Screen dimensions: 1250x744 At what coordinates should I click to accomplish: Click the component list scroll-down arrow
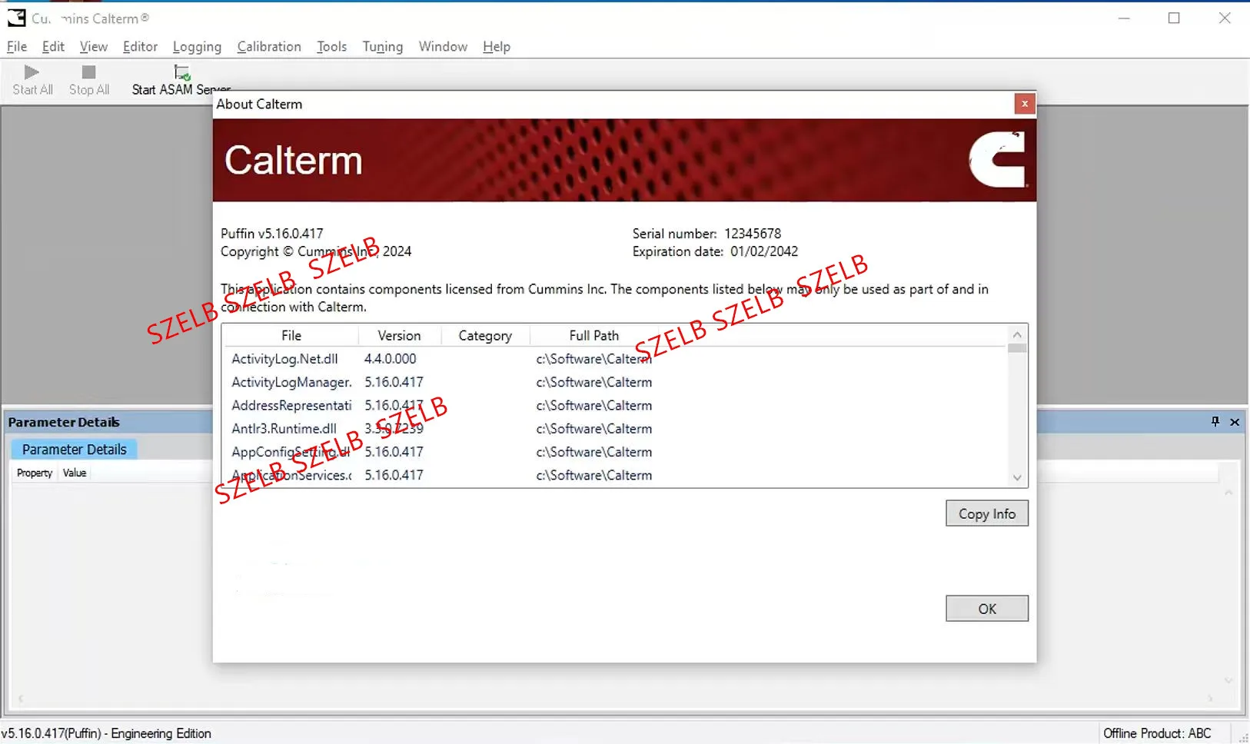click(1017, 477)
